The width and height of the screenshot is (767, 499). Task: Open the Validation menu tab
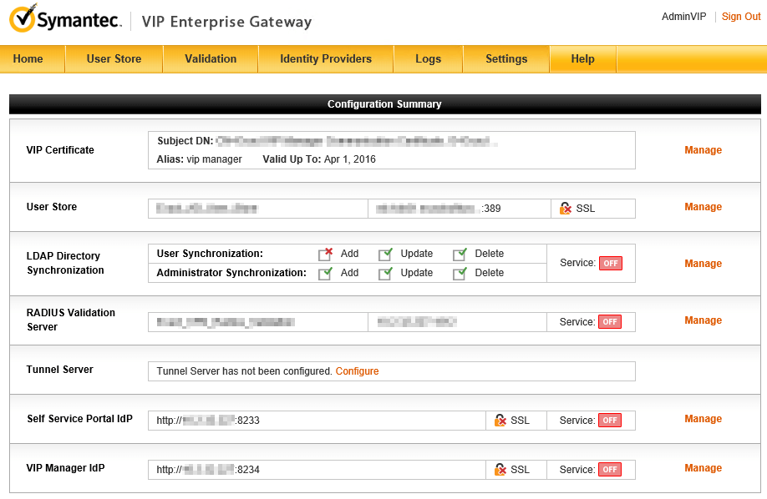[x=211, y=59]
